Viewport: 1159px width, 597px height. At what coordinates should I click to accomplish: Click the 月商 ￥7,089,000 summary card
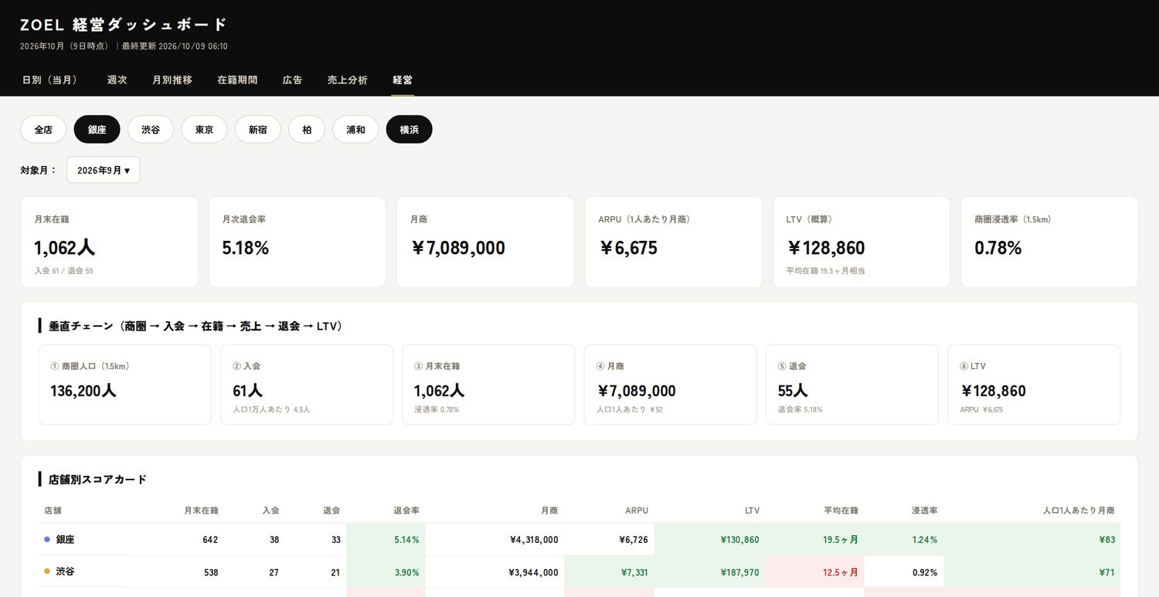click(x=485, y=243)
